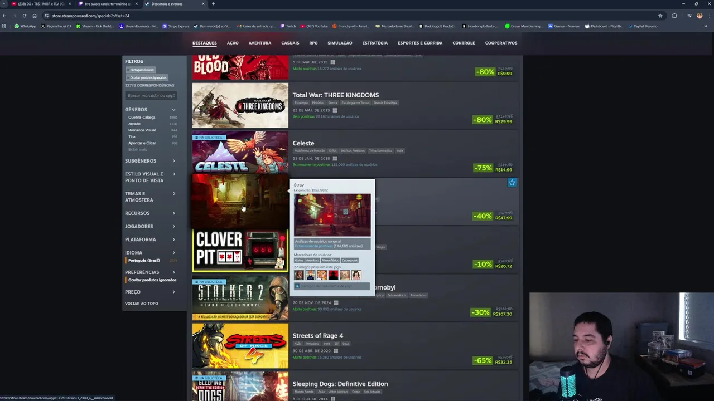The height and width of the screenshot is (401, 714).
Task: Click the Windows platform icon for Celeste
Action: click(x=335, y=158)
